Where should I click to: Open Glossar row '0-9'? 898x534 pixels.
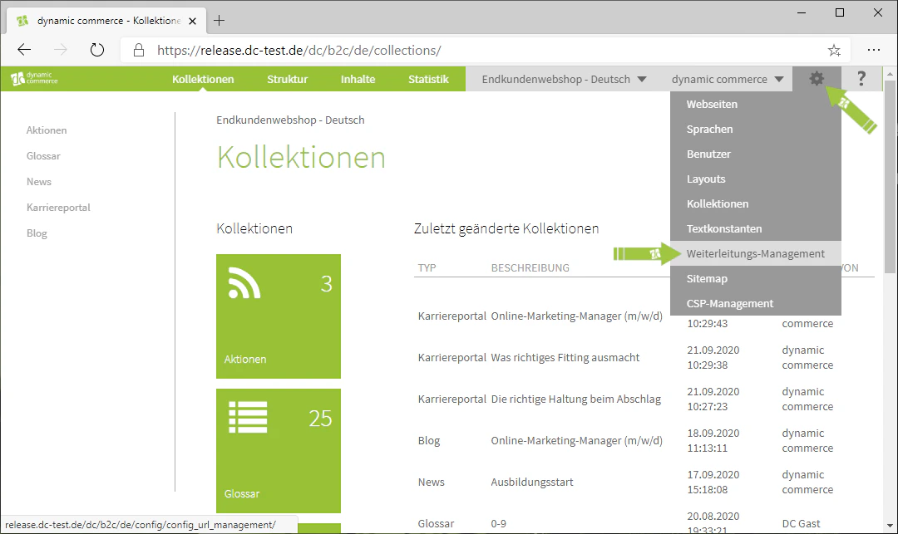498,524
